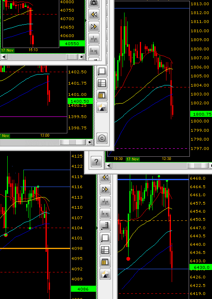Click left scroll arrow under the 40550 chart

pyautogui.click(x=4, y=57)
